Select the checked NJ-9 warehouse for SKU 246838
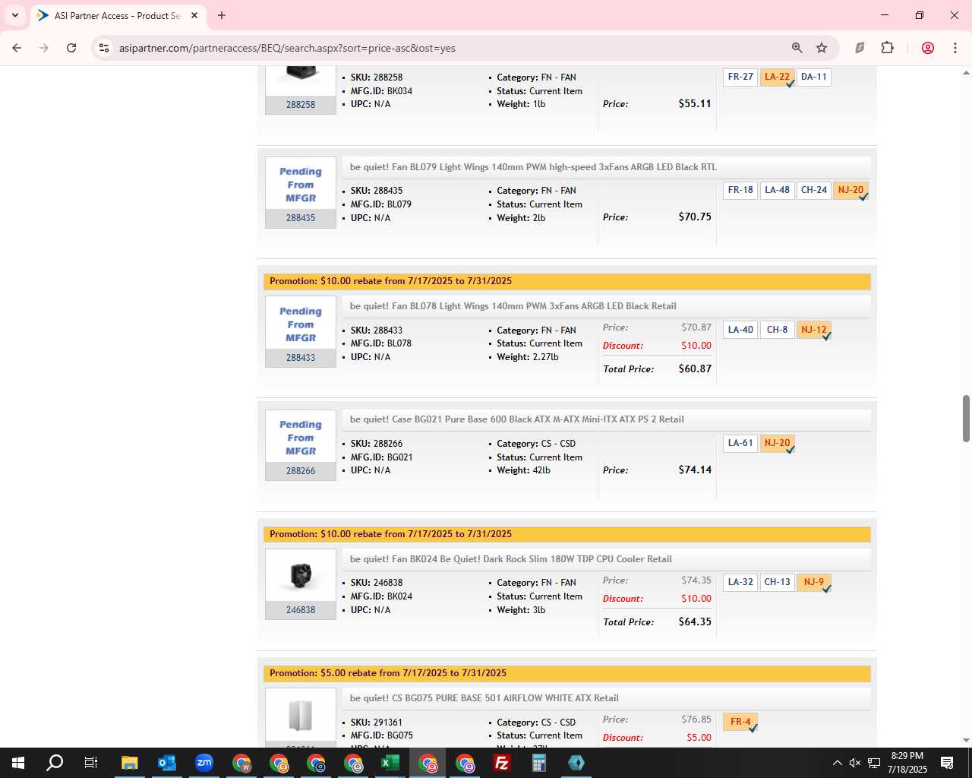Viewport: 972px width, 778px height. click(x=814, y=582)
